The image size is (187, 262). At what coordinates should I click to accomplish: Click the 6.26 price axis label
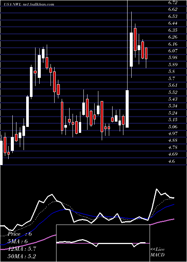pyautogui.click(x=173, y=37)
